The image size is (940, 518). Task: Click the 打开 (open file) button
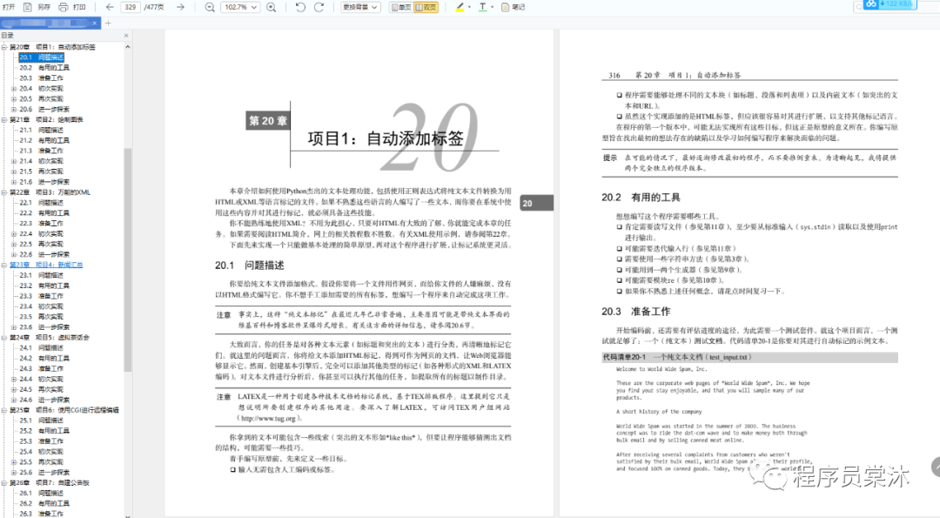pos(9,7)
